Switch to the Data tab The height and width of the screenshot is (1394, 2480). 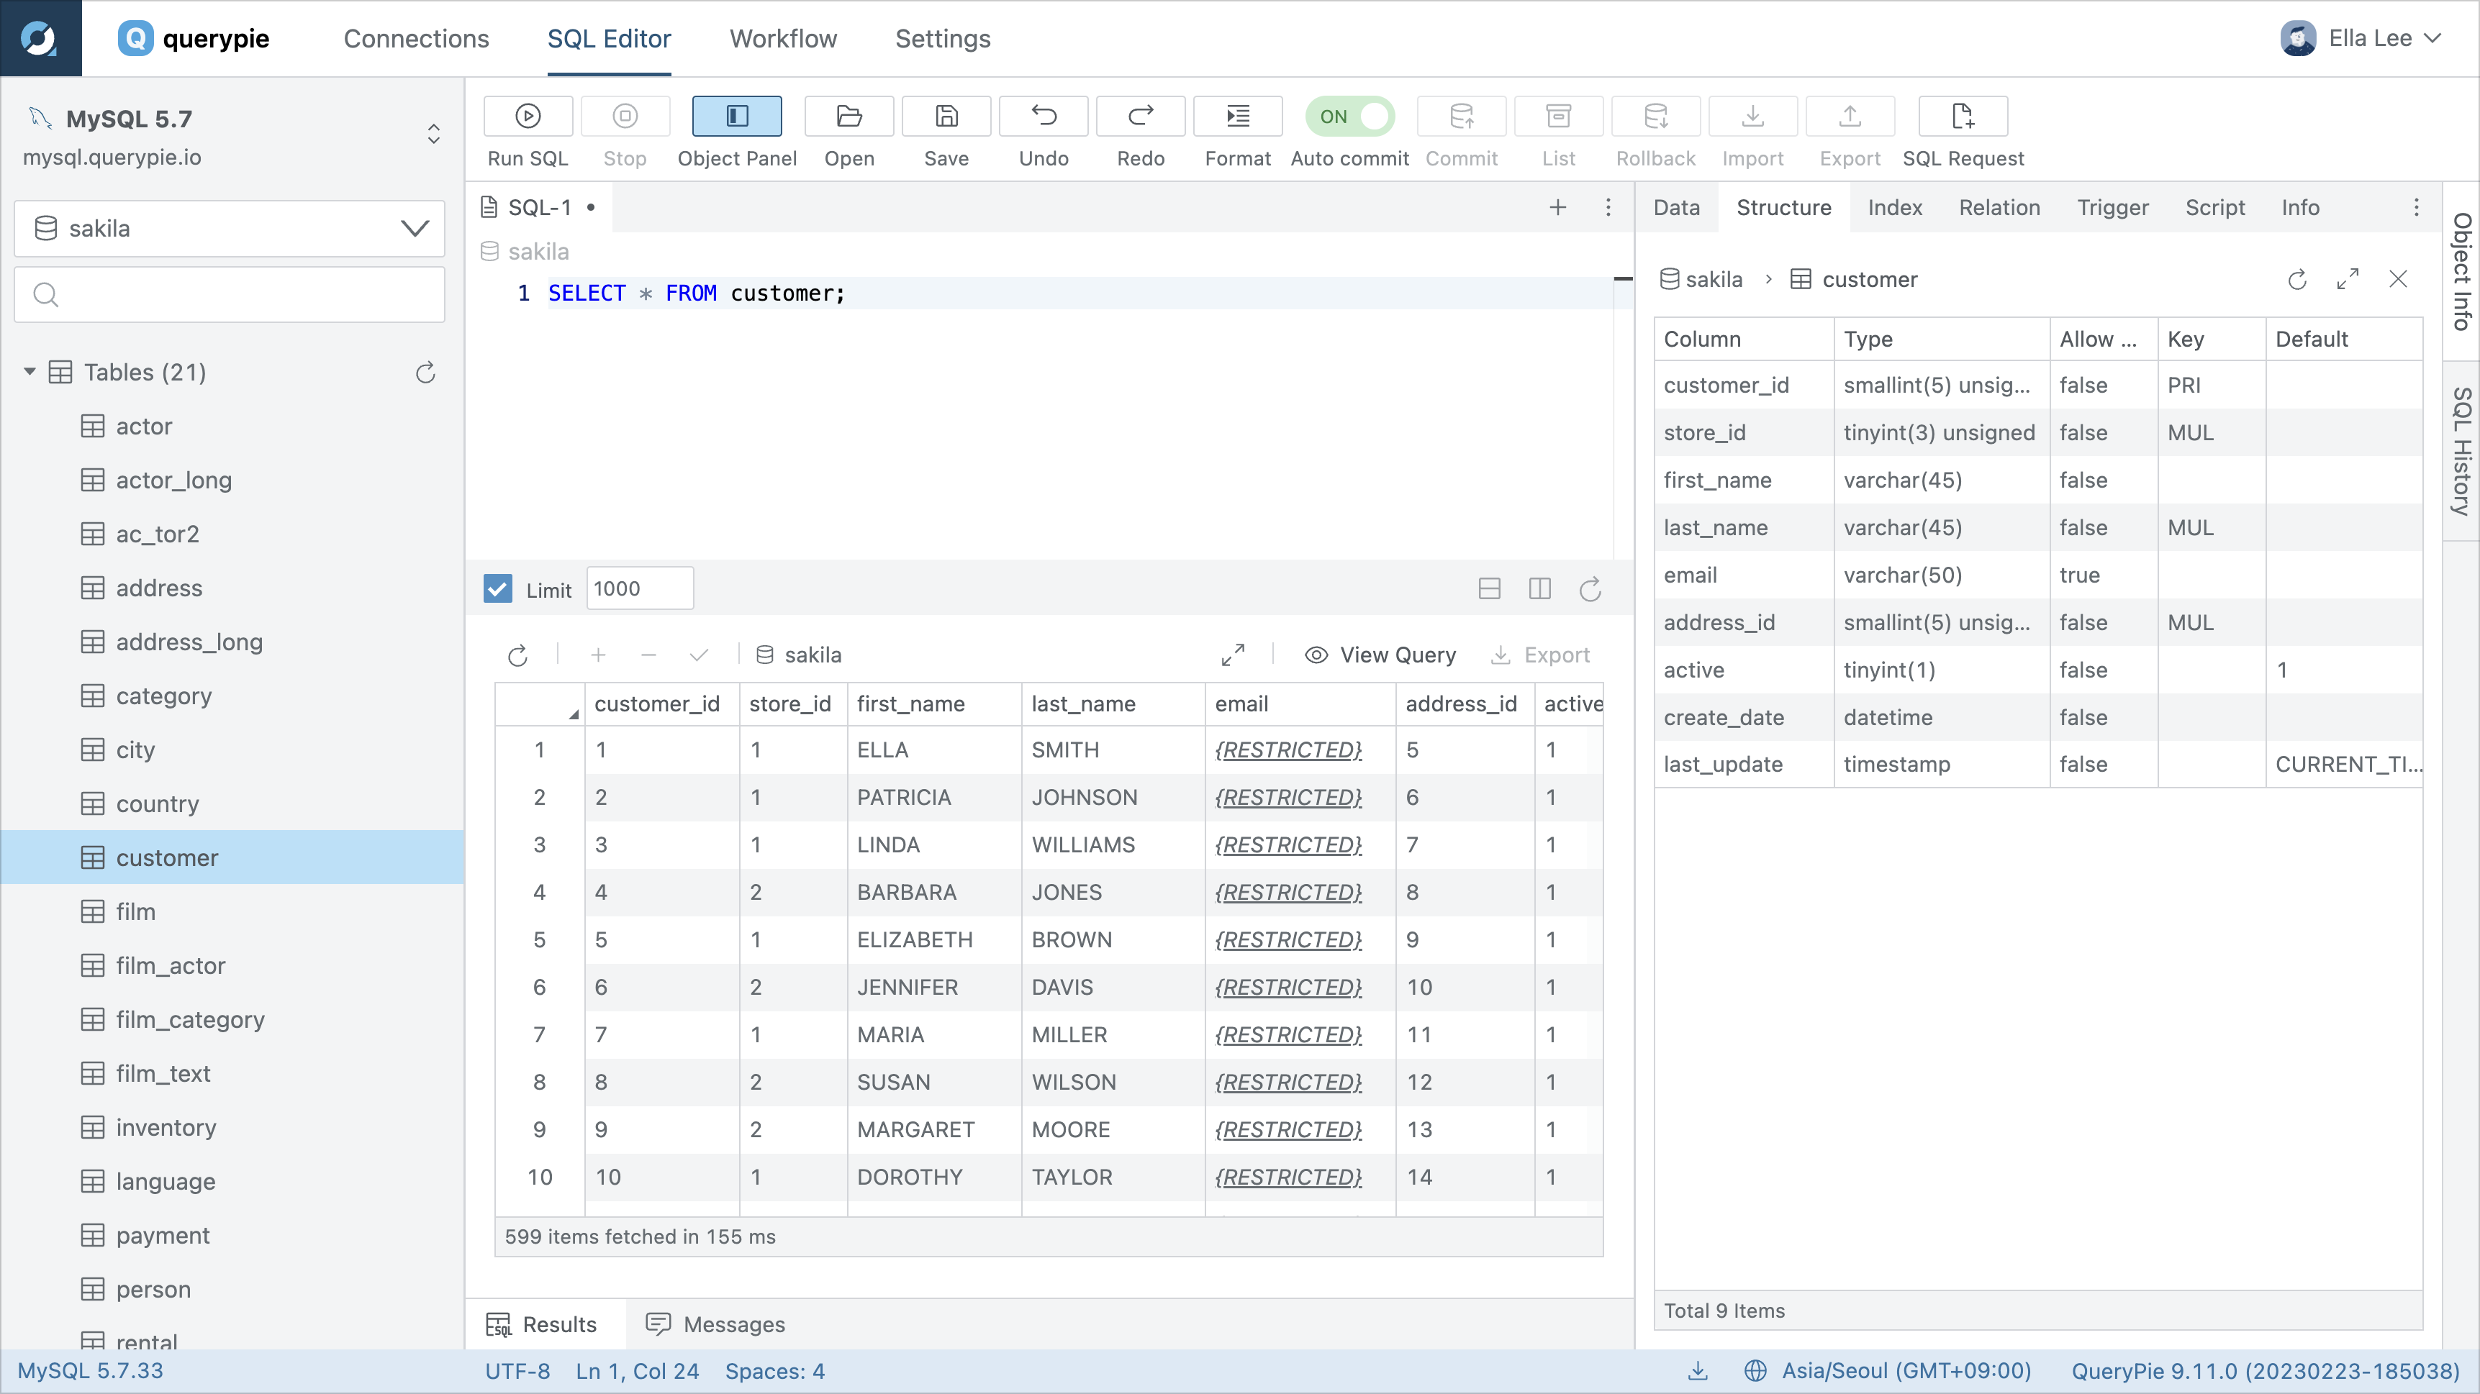click(x=1676, y=208)
